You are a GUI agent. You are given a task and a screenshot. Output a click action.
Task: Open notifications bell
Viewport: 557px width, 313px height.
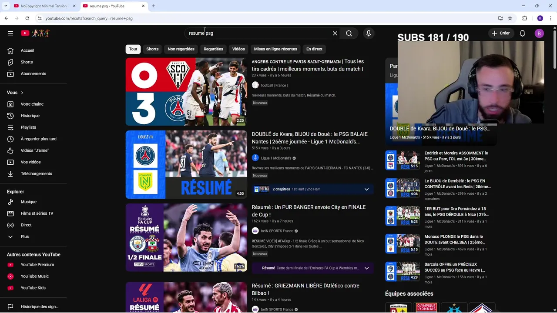[x=522, y=33]
